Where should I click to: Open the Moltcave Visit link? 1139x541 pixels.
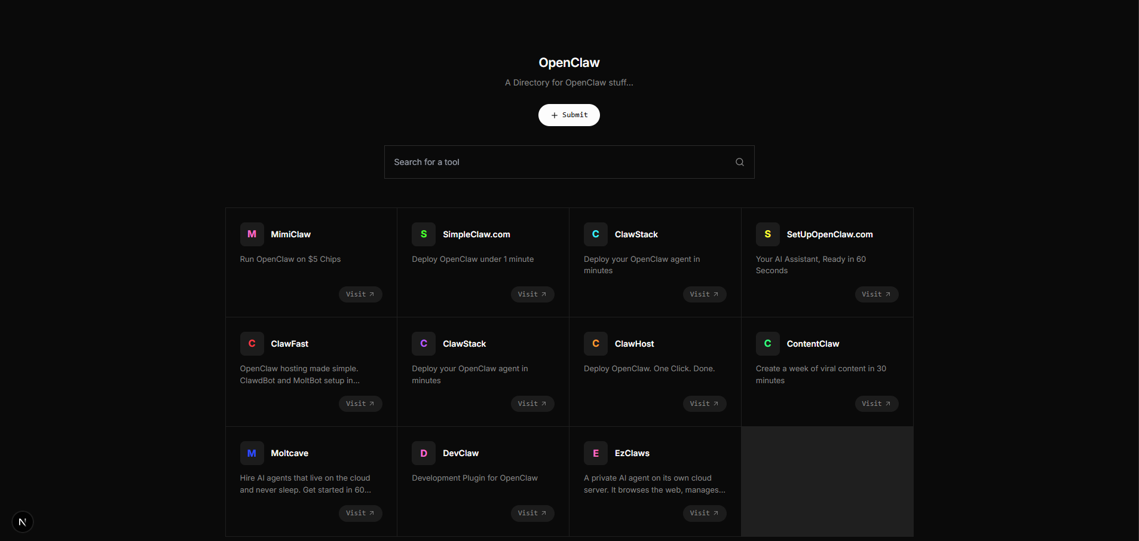point(360,513)
